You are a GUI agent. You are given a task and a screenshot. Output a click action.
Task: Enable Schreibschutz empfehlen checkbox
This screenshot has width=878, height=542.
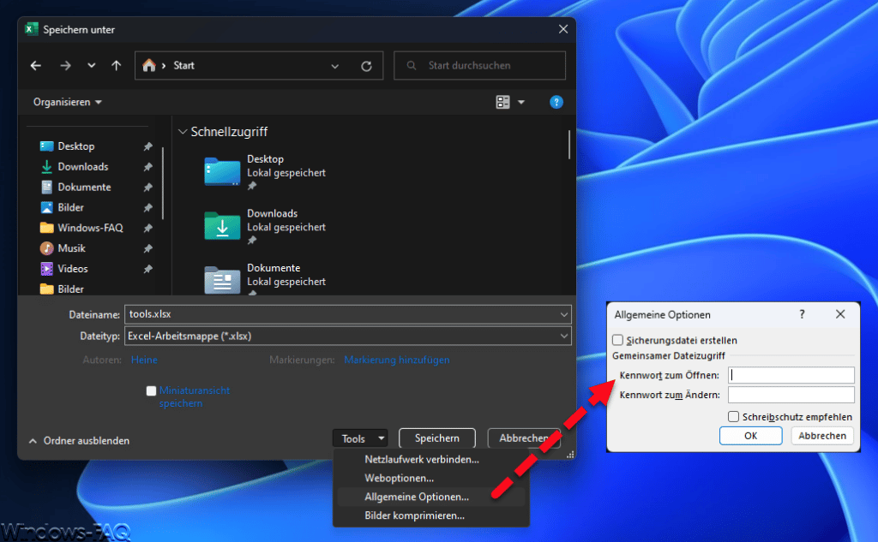point(734,416)
